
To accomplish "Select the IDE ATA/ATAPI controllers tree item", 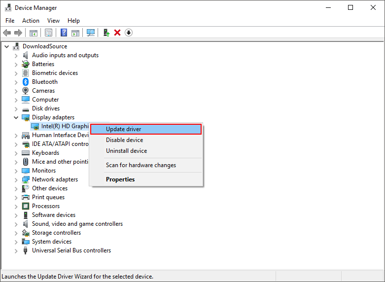I will click(x=60, y=144).
